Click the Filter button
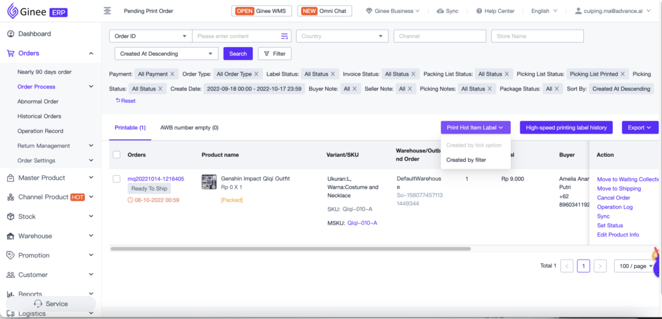 tap(274, 54)
